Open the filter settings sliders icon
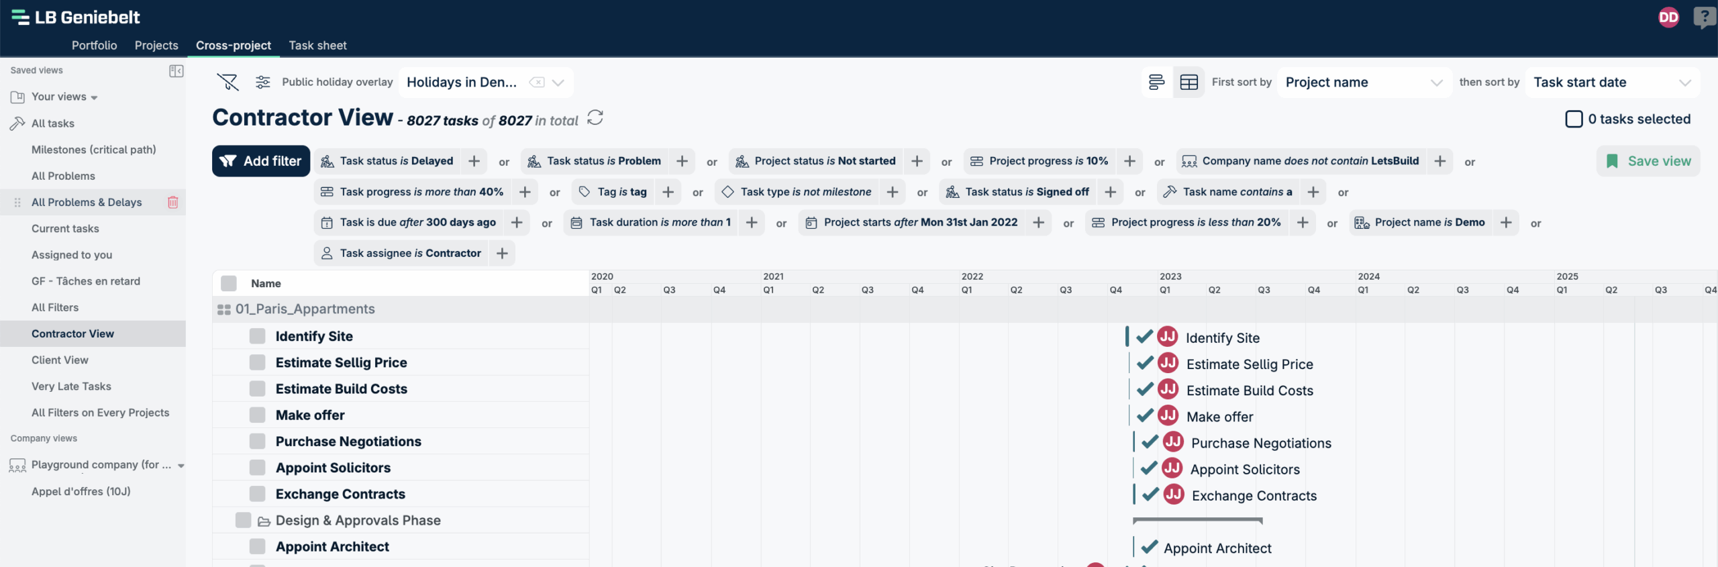The width and height of the screenshot is (1718, 567). coord(262,82)
